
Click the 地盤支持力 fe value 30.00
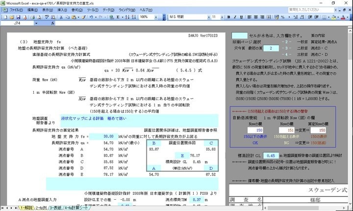tap(103, 136)
